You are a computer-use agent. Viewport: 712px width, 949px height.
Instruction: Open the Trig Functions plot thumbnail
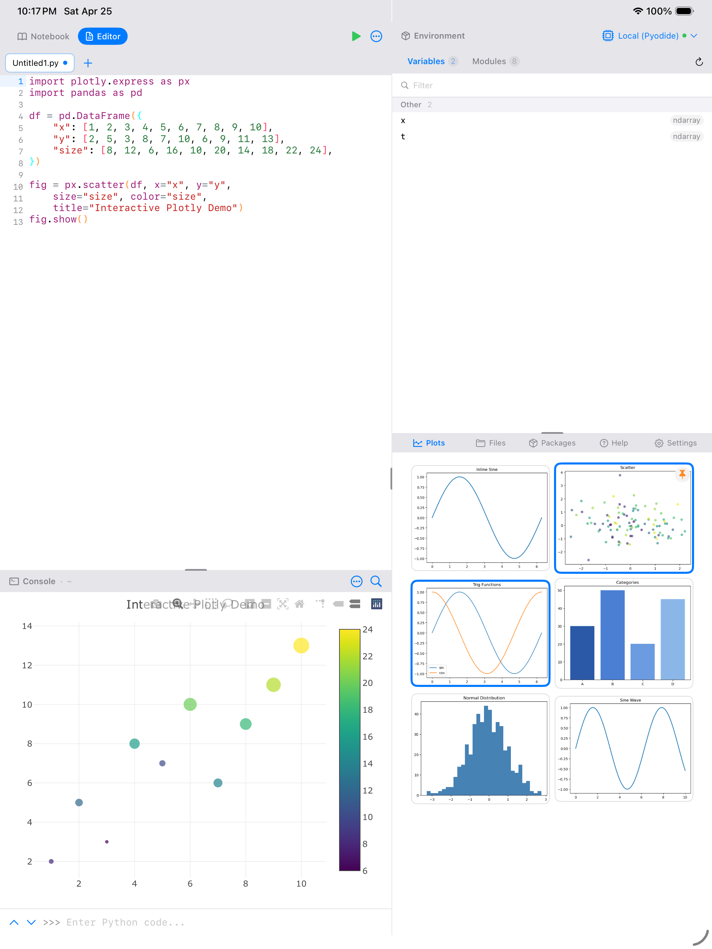[x=480, y=633]
